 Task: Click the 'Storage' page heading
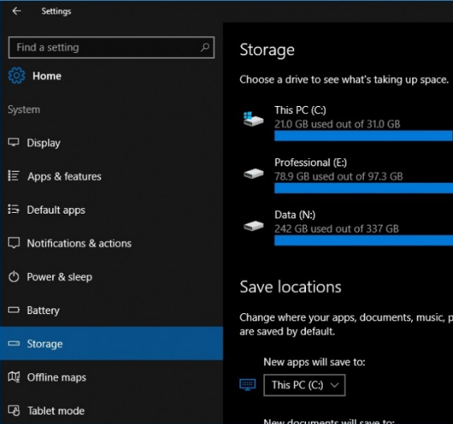(267, 50)
